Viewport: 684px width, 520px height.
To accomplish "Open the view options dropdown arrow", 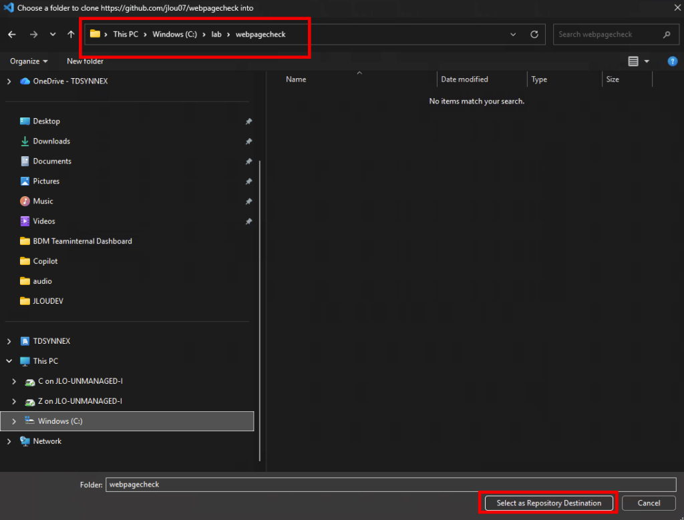I will tap(647, 61).
